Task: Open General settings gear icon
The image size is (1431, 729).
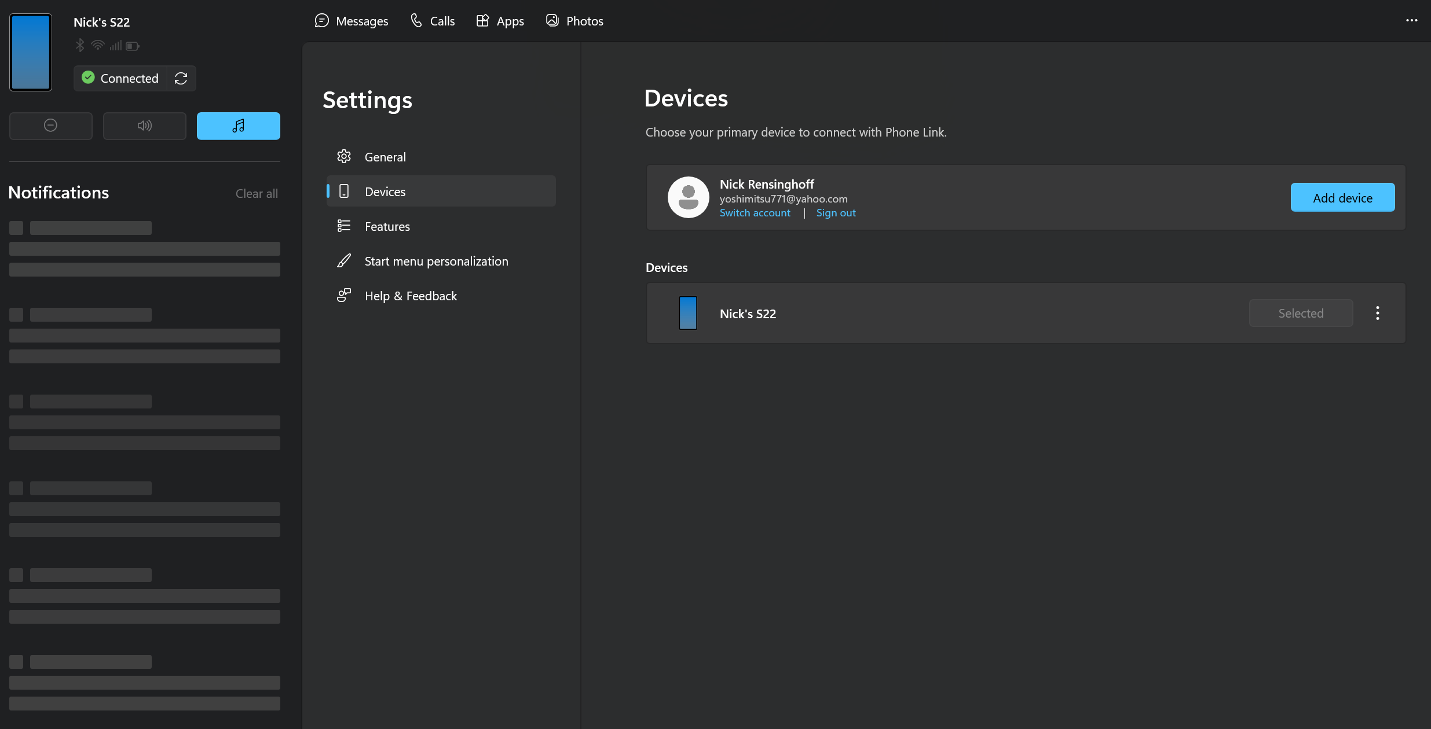Action: (344, 157)
